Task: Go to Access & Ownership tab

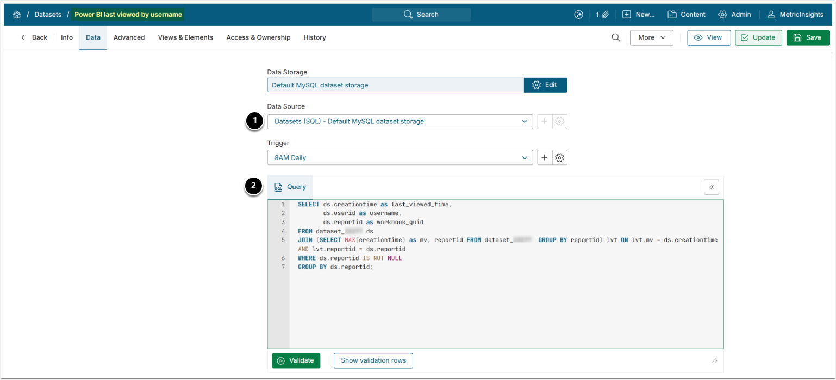Action: pyautogui.click(x=258, y=37)
